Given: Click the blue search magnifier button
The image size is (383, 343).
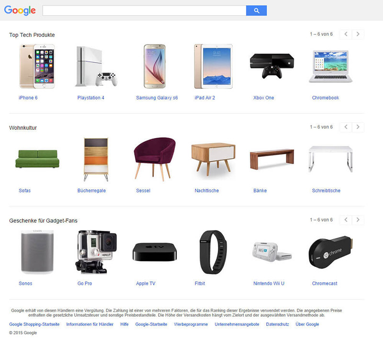Looking at the screenshot, I should pyautogui.click(x=256, y=11).
